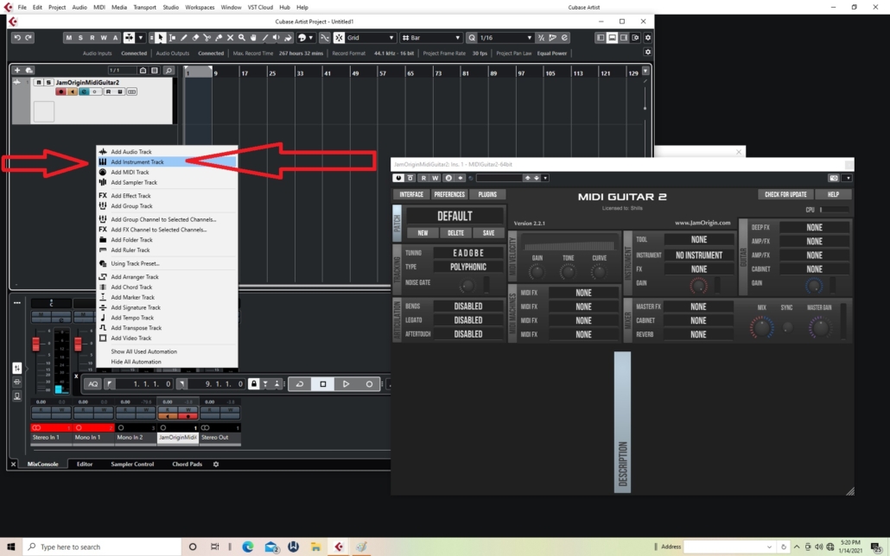The image size is (890, 556).
Task: Open project Setup gear icon in toolbar
Action: click(648, 37)
